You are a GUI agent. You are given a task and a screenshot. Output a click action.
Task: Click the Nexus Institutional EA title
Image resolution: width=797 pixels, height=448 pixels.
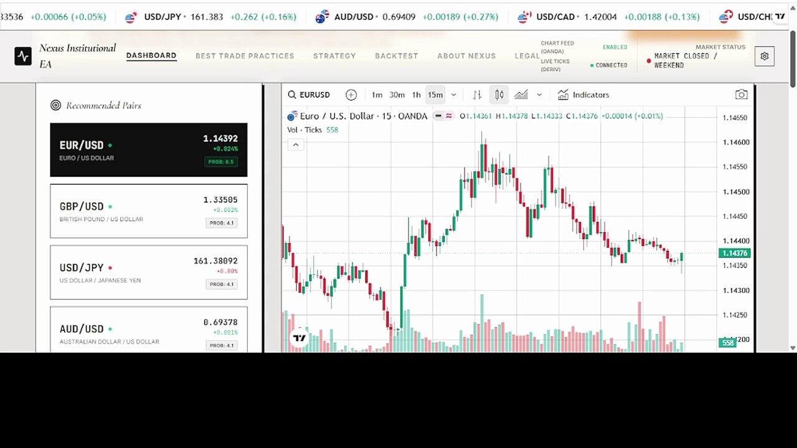[77, 55]
